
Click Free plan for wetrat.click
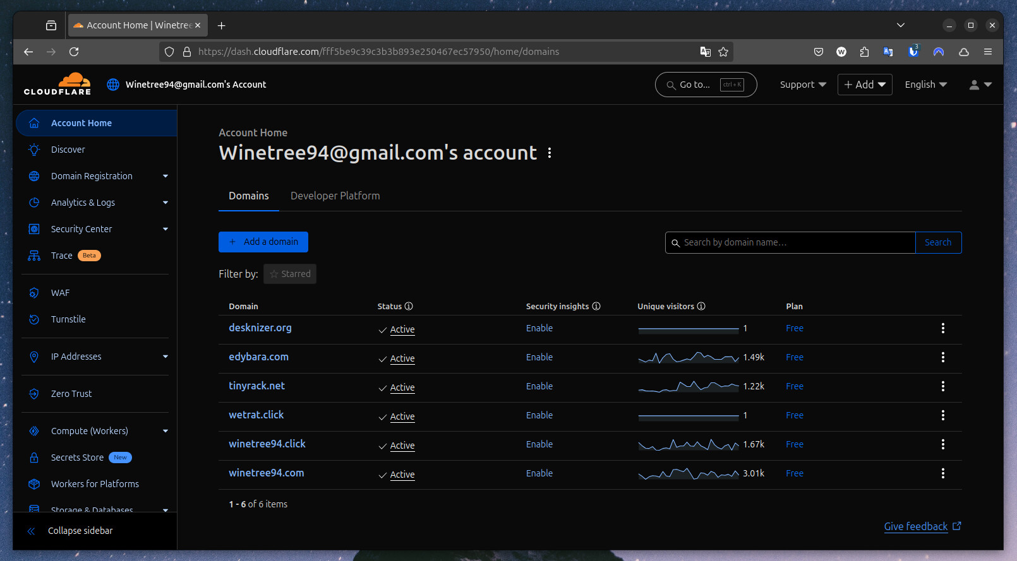(x=795, y=415)
